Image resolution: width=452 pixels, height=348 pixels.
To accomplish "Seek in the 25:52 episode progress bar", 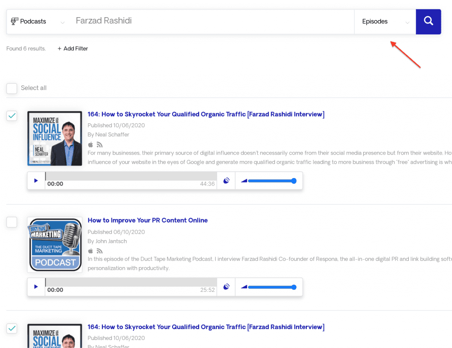I will pyautogui.click(x=131, y=282).
